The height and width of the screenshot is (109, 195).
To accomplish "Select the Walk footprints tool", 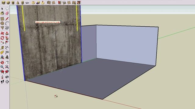I will coord(2,82).
